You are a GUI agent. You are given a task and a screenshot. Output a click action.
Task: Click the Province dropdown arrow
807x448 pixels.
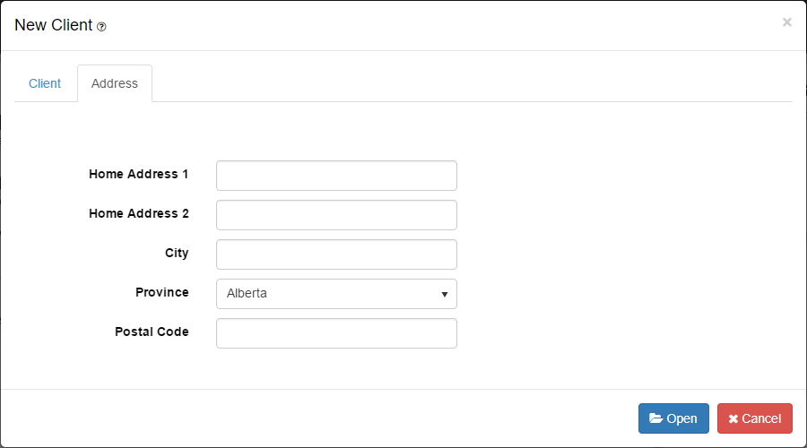(x=445, y=294)
